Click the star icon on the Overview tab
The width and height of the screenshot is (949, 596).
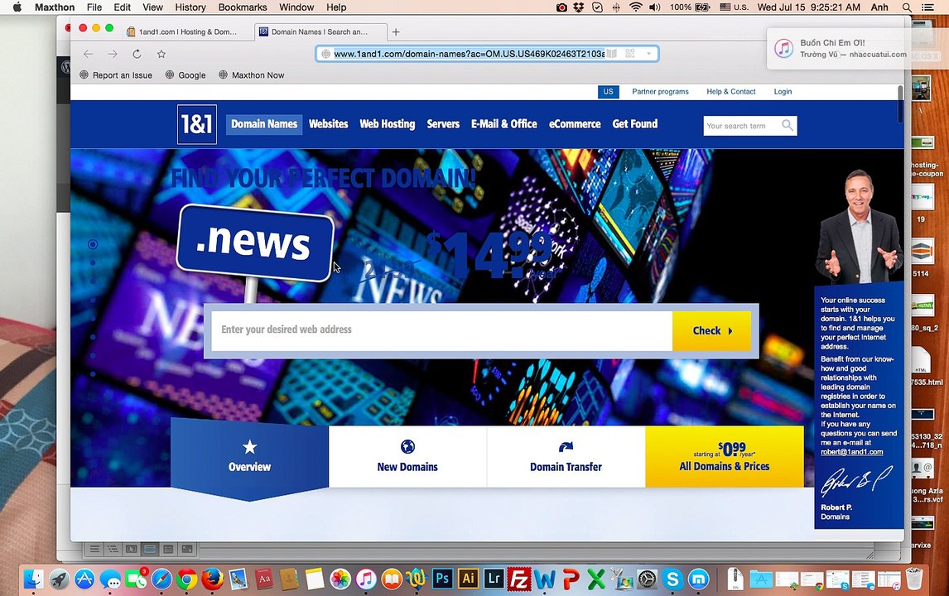tap(249, 447)
